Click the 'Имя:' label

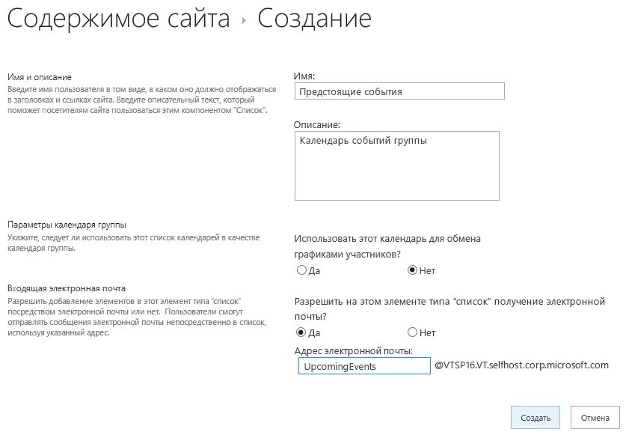pyautogui.click(x=304, y=76)
